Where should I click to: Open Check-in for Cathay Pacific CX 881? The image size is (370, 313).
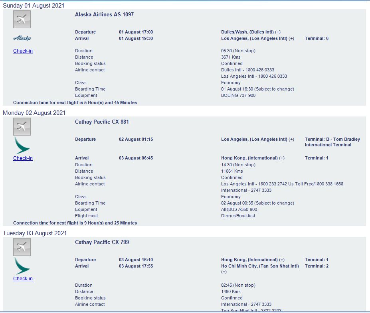coord(23,158)
